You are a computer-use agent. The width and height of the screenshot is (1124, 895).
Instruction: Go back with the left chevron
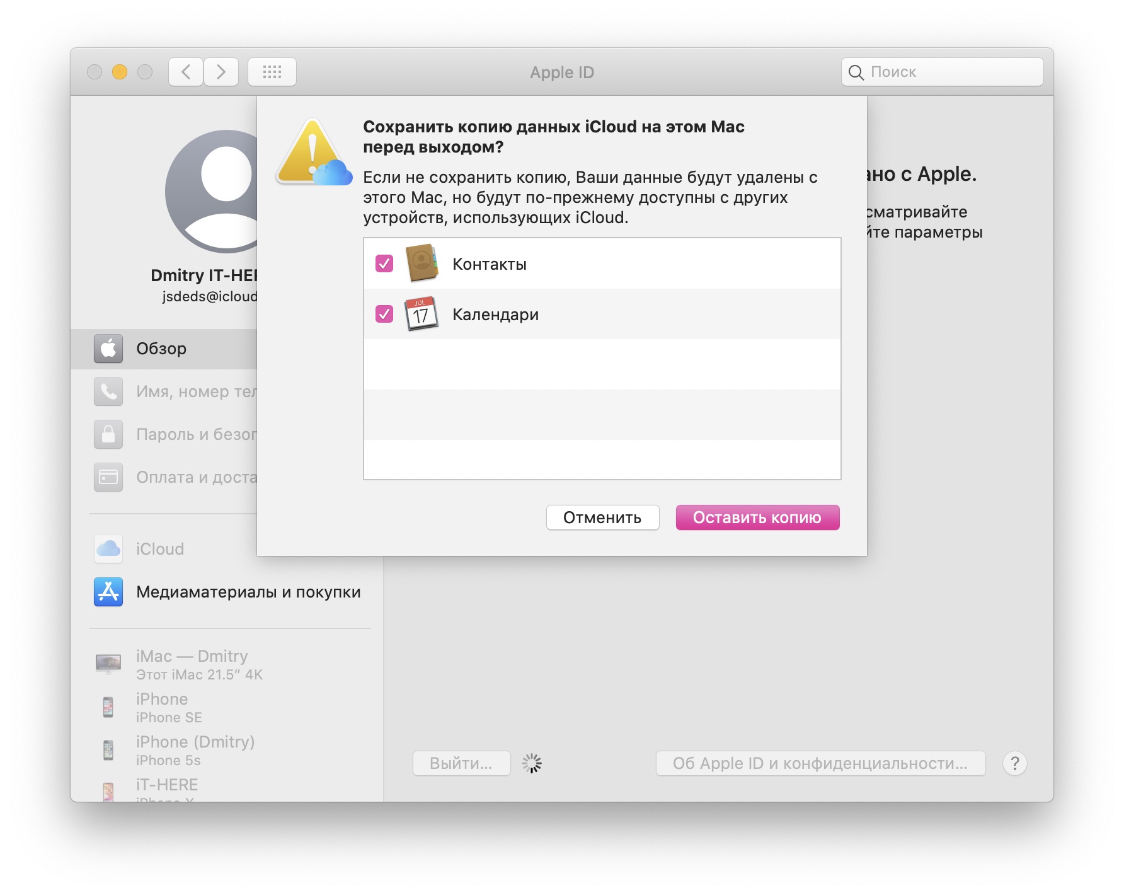pos(186,72)
